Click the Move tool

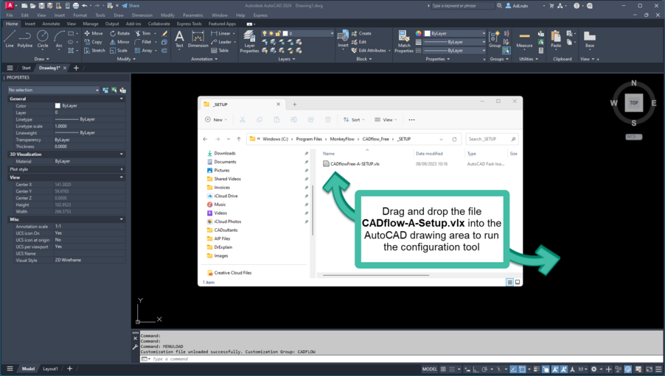pyautogui.click(x=94, y=33)
